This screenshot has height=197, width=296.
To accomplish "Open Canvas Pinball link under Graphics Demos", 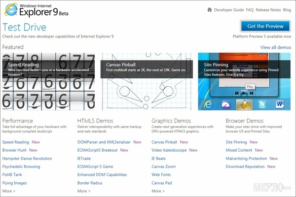I will (x=164, y=142).
